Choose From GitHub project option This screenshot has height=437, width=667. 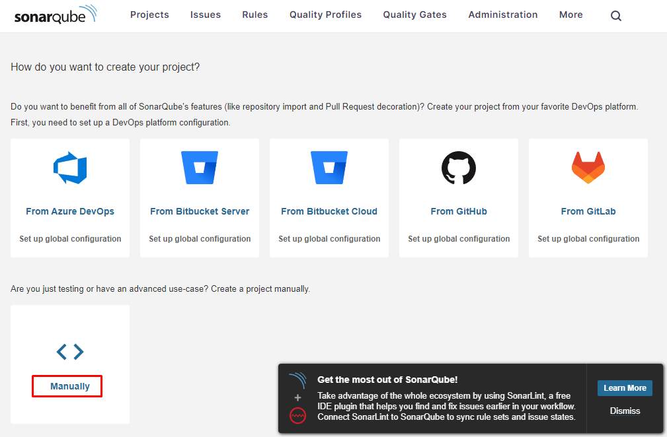(459, 211)
